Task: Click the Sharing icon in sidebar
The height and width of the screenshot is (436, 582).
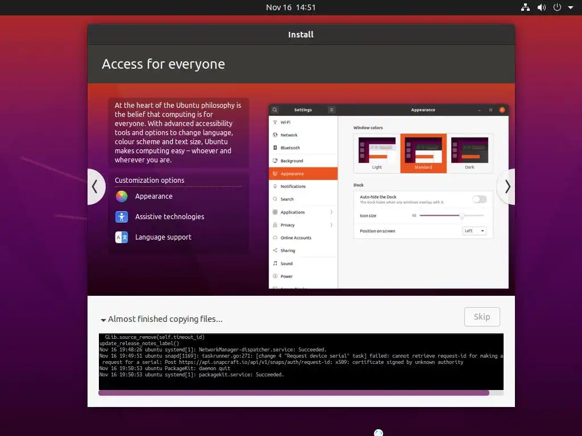Action: coord(275,250)
